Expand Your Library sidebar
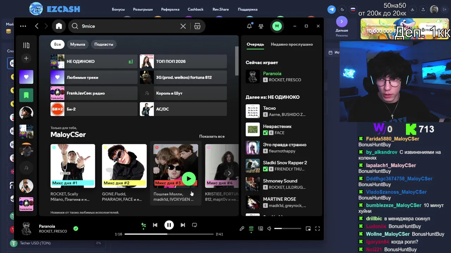The width and height of the screenshot is (451, 253). click(x=26, y=45)
